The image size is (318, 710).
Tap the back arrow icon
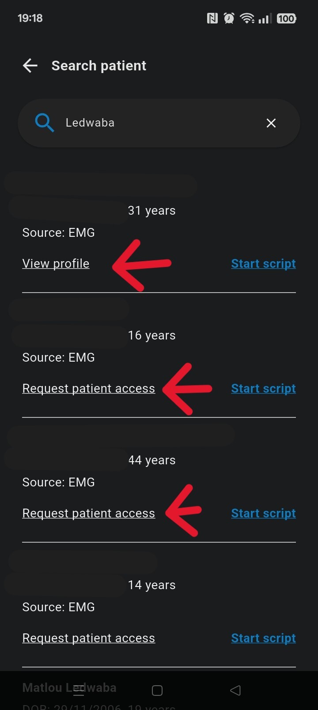tap(30, 66)
